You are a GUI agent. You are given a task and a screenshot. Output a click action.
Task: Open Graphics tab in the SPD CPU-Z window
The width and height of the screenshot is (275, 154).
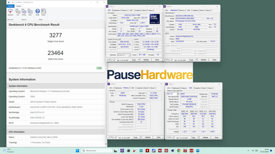point(197,88)
